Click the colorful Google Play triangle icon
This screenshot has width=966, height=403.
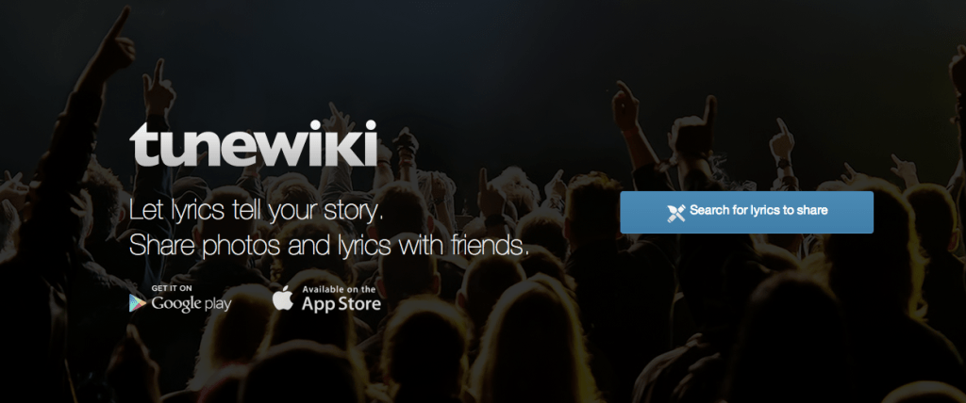coord(138,302)
